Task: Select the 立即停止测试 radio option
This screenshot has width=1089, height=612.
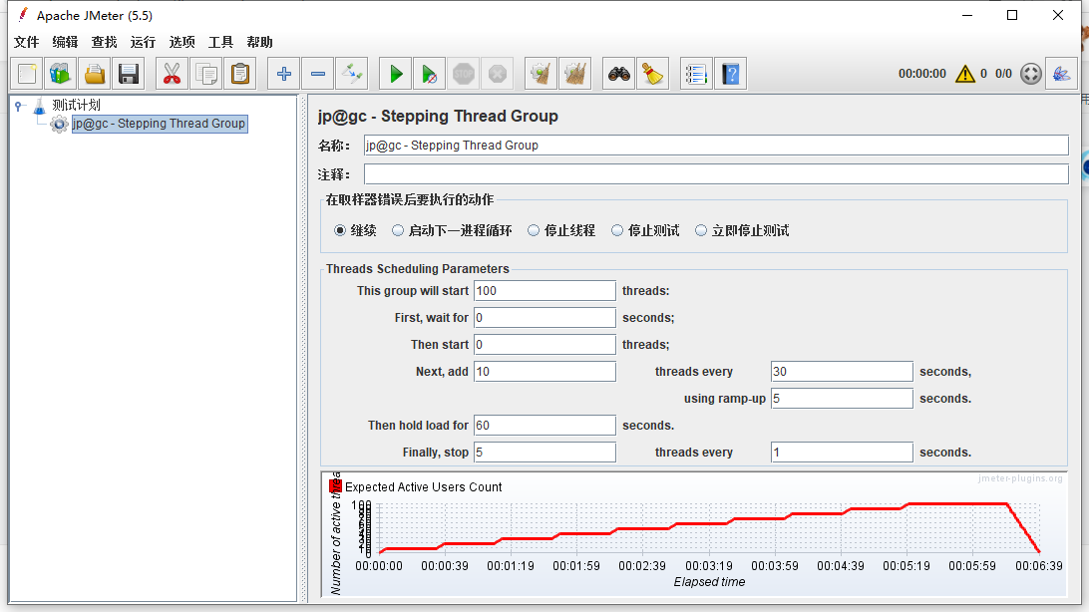Action: pos(701,230)
